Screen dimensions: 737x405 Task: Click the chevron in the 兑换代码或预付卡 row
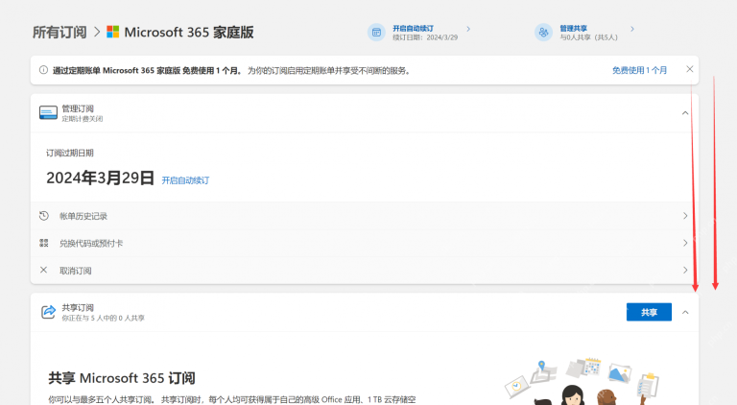(x=685, y=243)
